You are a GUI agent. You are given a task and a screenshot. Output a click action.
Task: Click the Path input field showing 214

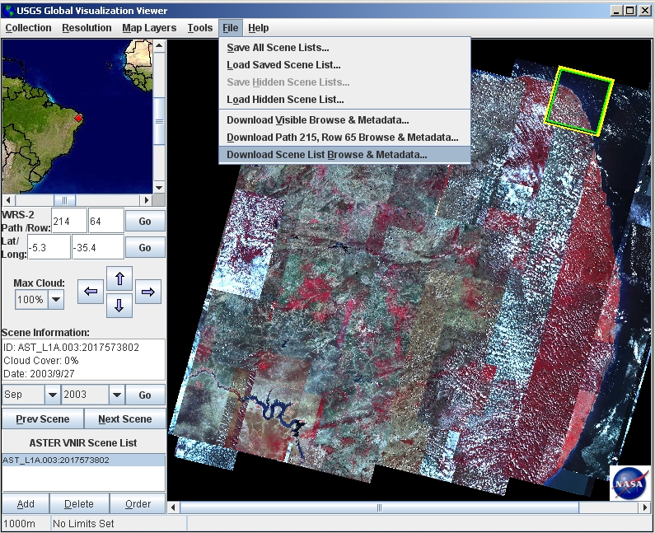[x=69, y=221]
